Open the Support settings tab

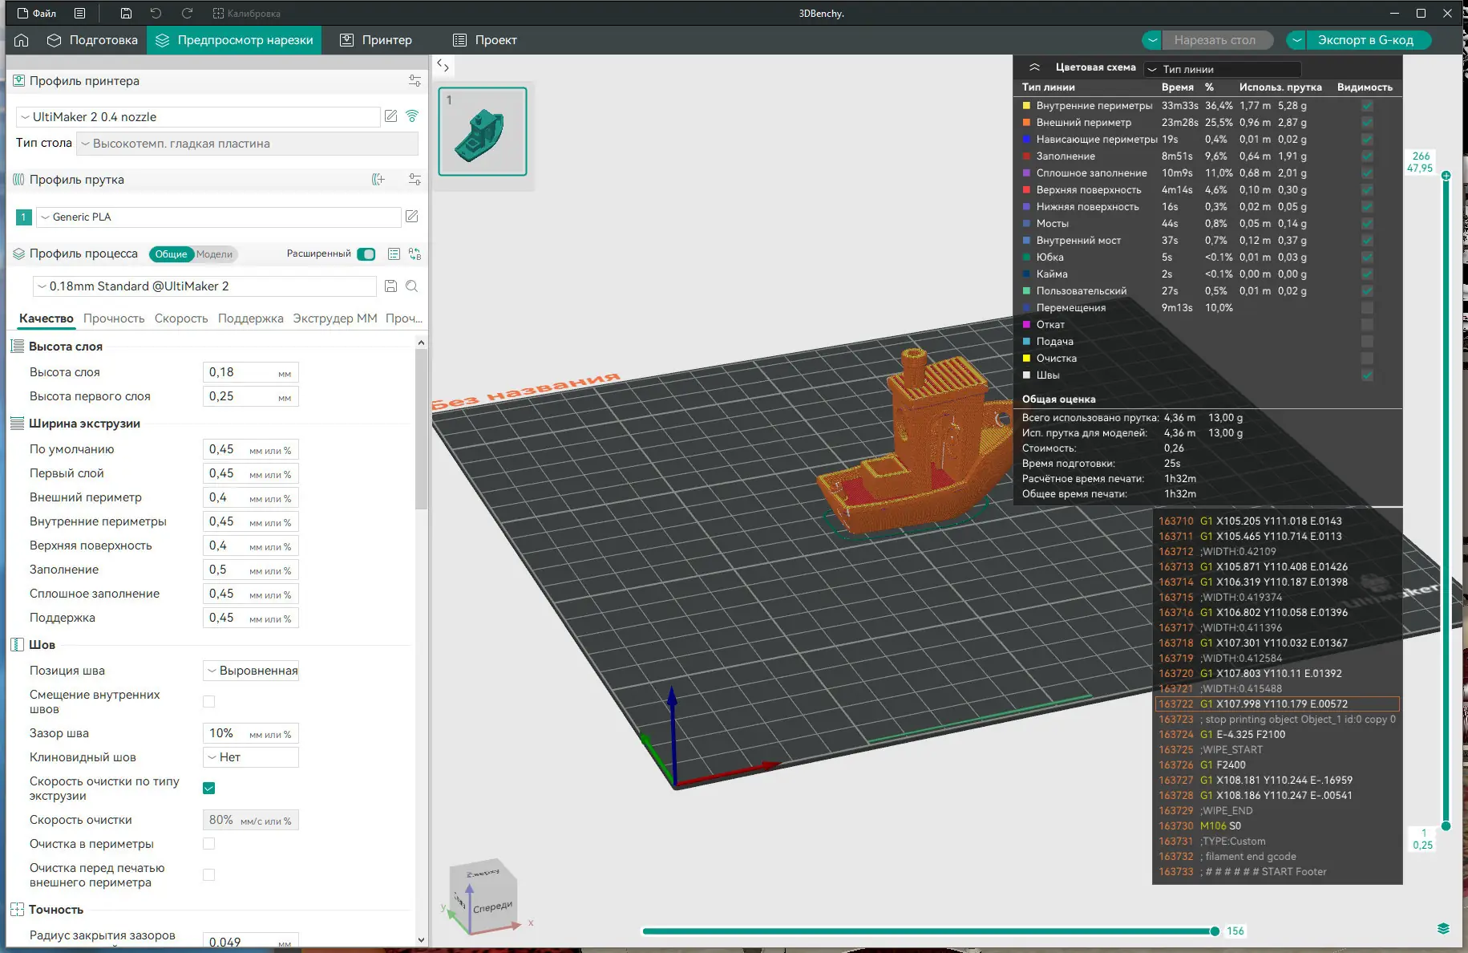[x=251, y=318]
